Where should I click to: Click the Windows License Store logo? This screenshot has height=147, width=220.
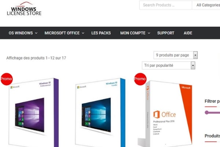24,8
